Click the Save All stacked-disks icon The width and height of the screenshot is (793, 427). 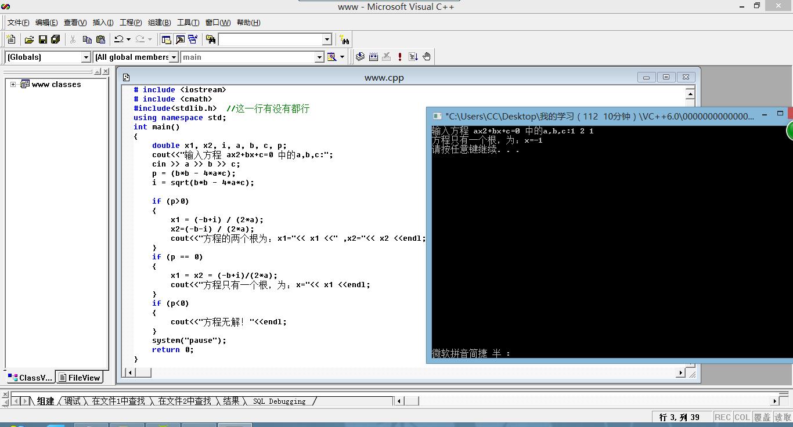click(x=56, y=39)
